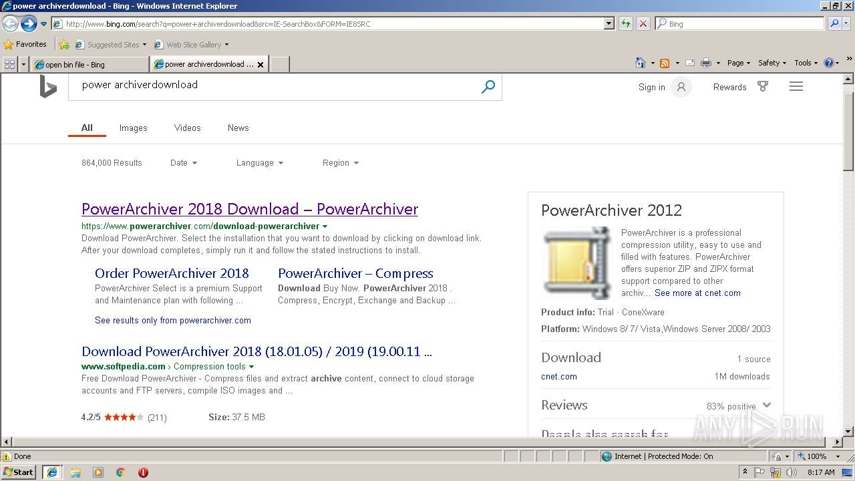Expand the powerarchiver.com URL caret
This screenshot has width=855, height=481.
(325, 226)
